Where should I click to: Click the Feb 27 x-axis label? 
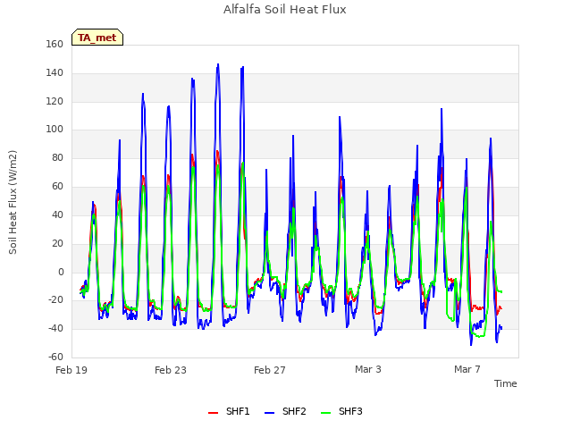[270, 370]
